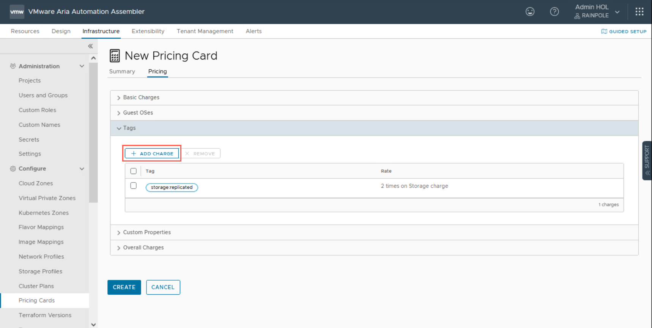Open the Support side panel tab
The image size is (652, 328).
tap(647, 160)
